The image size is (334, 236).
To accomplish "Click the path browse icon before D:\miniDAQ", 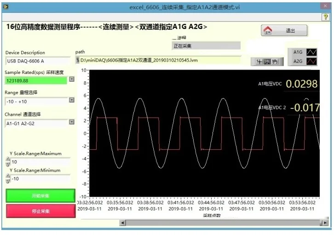I will tap(78, 60).
